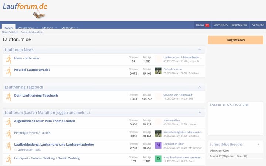Click runner icon beside Laufbekleidung forum
The image size is (266, 166).
tap(8, 146)
